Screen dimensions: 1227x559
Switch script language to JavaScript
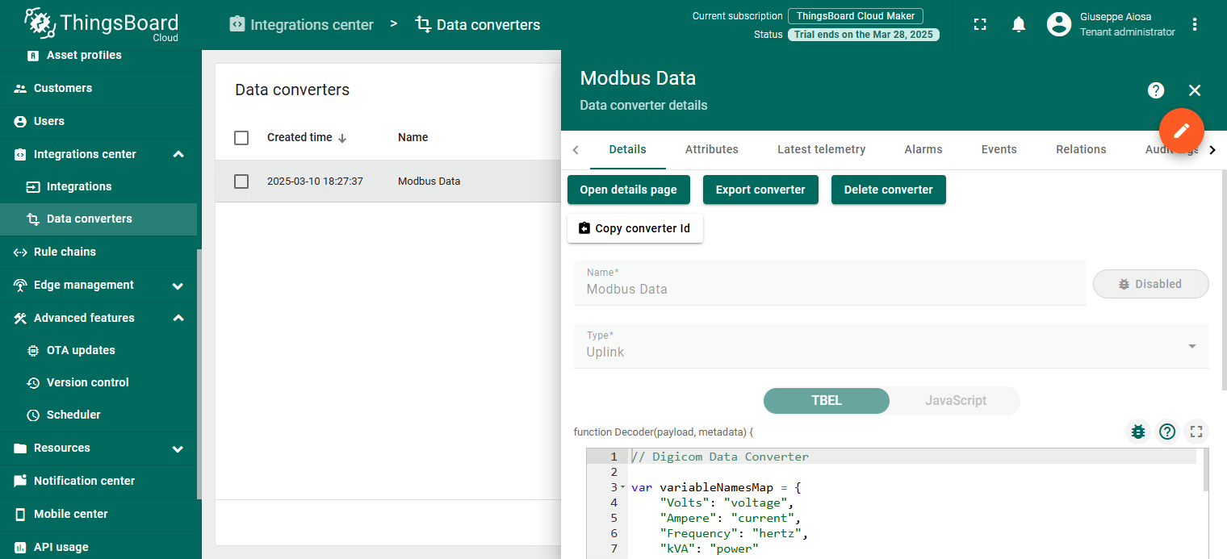coord(955,401)
